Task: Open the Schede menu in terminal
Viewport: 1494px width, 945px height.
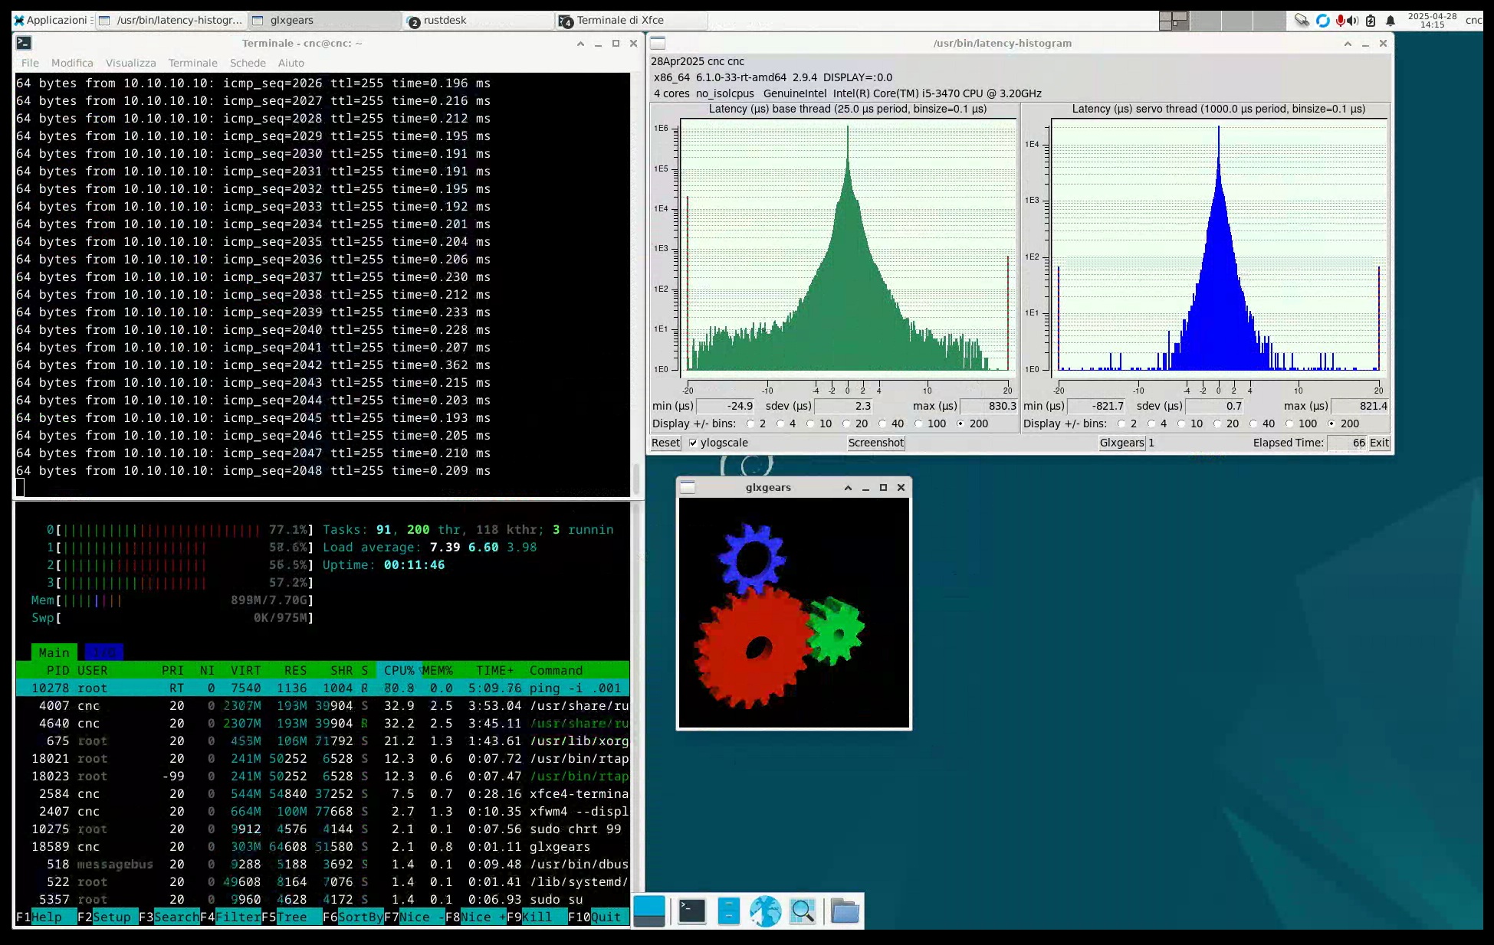Action: (x=248, y=63)
